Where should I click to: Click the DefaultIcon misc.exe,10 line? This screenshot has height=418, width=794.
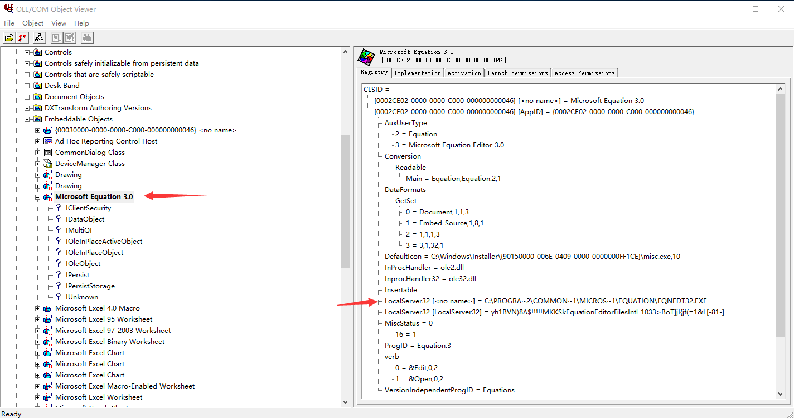point(532,257)
